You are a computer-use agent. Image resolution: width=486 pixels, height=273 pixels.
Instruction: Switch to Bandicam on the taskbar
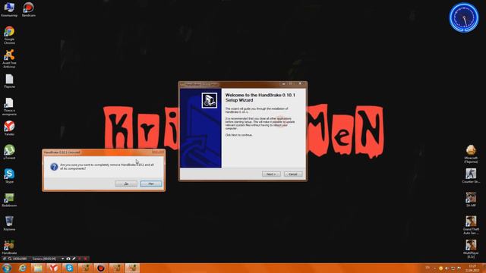101,268
